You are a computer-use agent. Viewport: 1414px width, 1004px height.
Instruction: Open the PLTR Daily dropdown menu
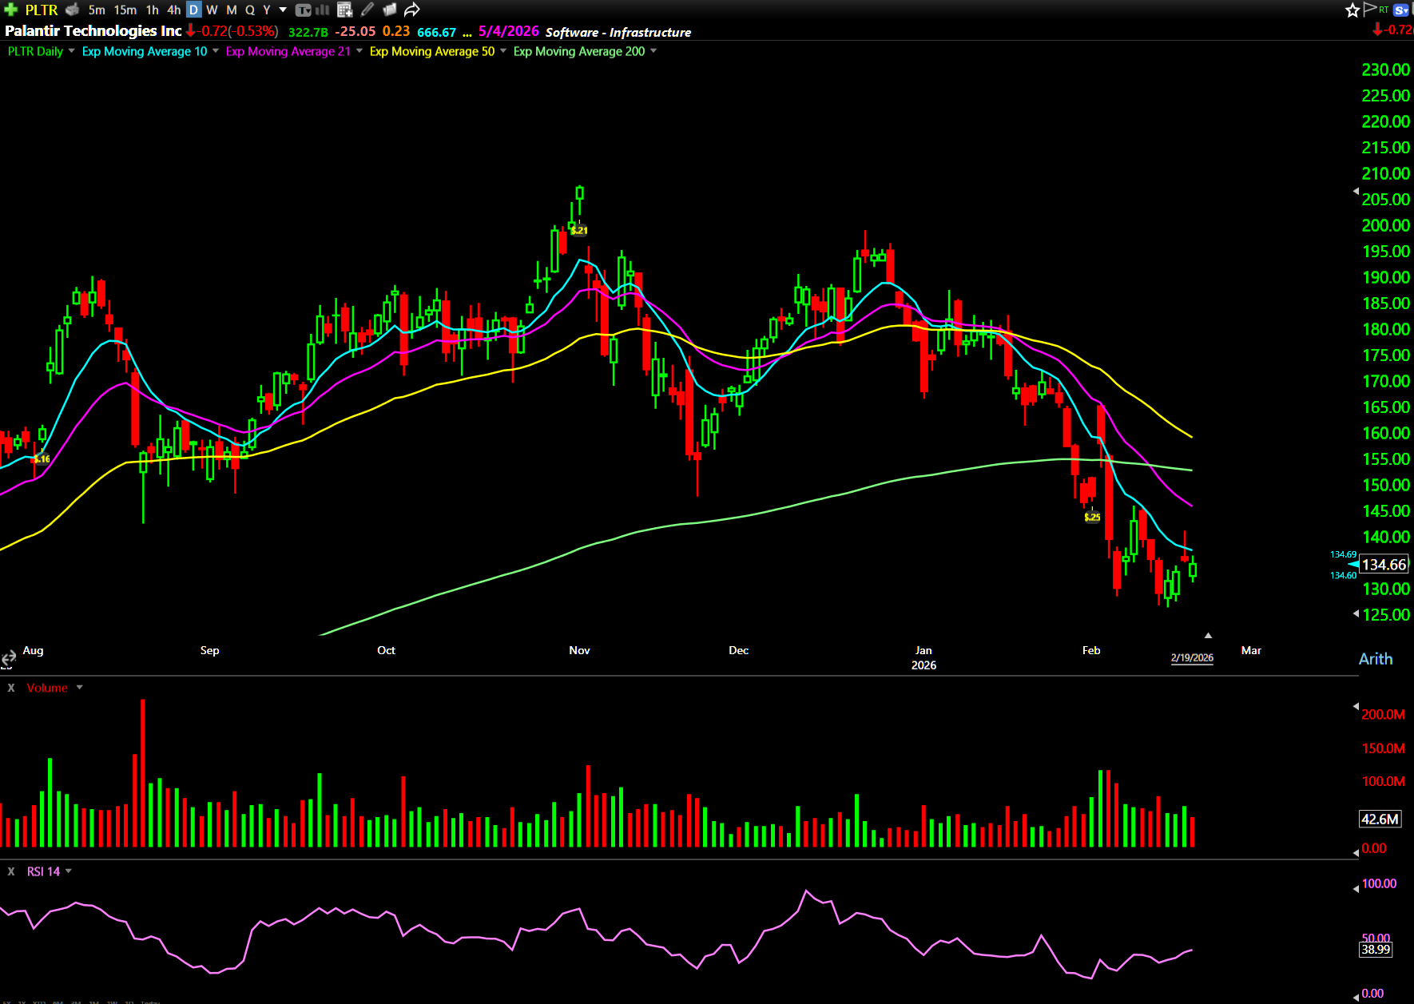[72, 51]
